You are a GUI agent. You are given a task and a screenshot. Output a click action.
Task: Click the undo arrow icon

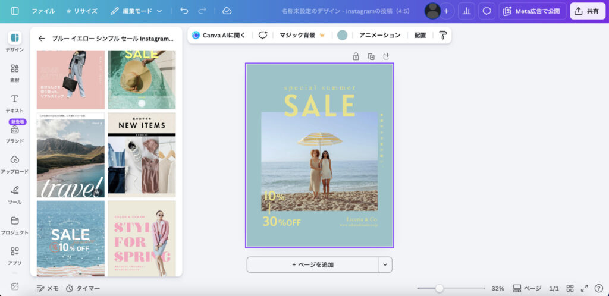[184, 11]
